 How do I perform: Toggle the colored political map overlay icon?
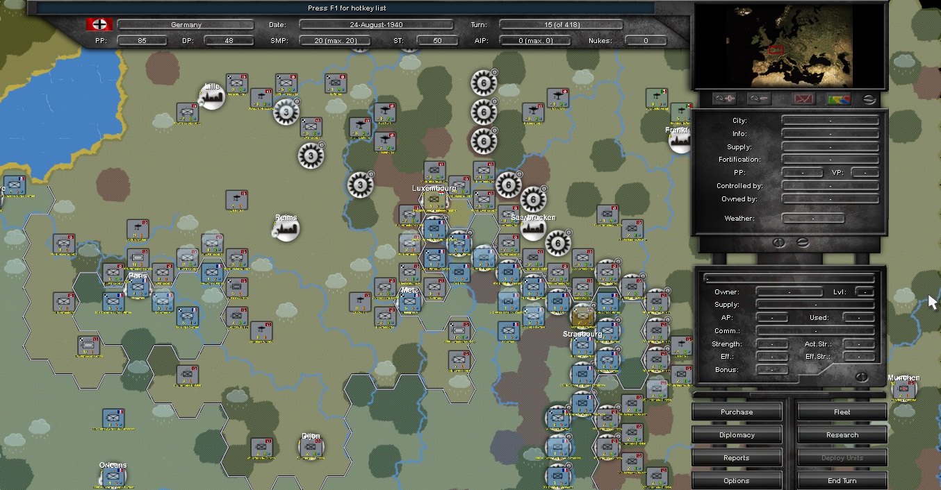coord(839,99)
